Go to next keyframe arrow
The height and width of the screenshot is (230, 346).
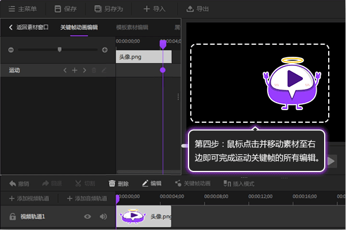[x=84, y=70]
